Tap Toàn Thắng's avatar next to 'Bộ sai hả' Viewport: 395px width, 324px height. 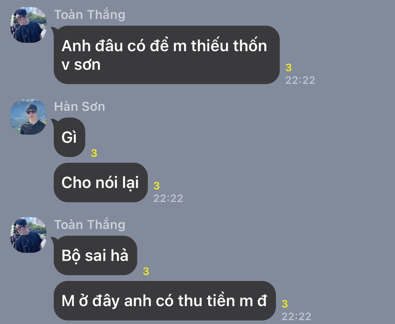point(28,235)
